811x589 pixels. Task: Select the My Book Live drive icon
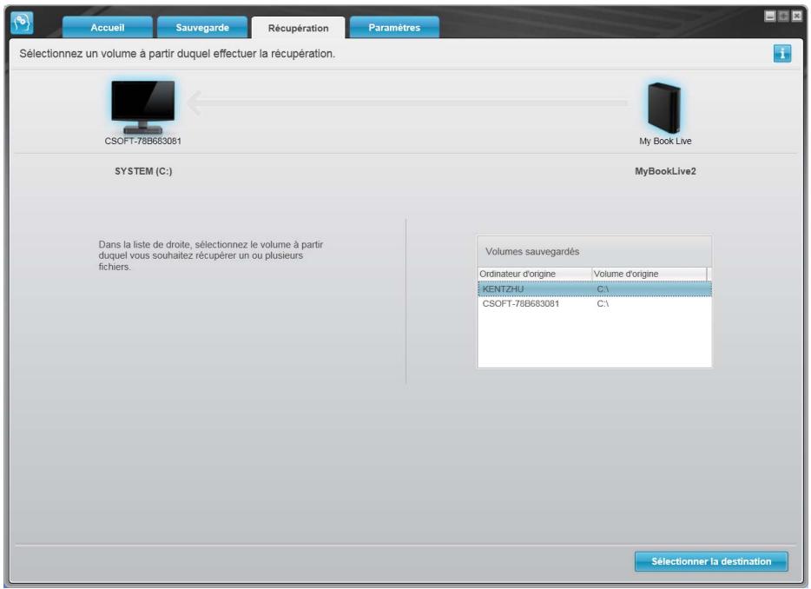[664, 108]
